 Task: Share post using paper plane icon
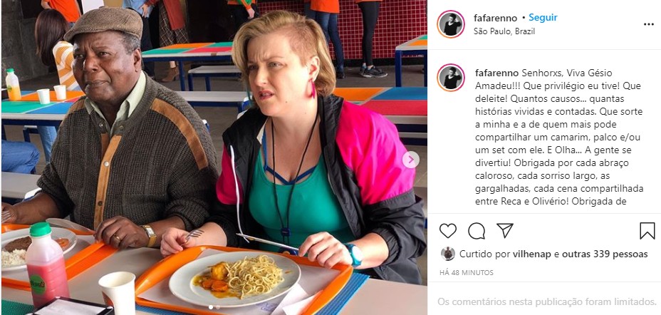pos(504,231)
